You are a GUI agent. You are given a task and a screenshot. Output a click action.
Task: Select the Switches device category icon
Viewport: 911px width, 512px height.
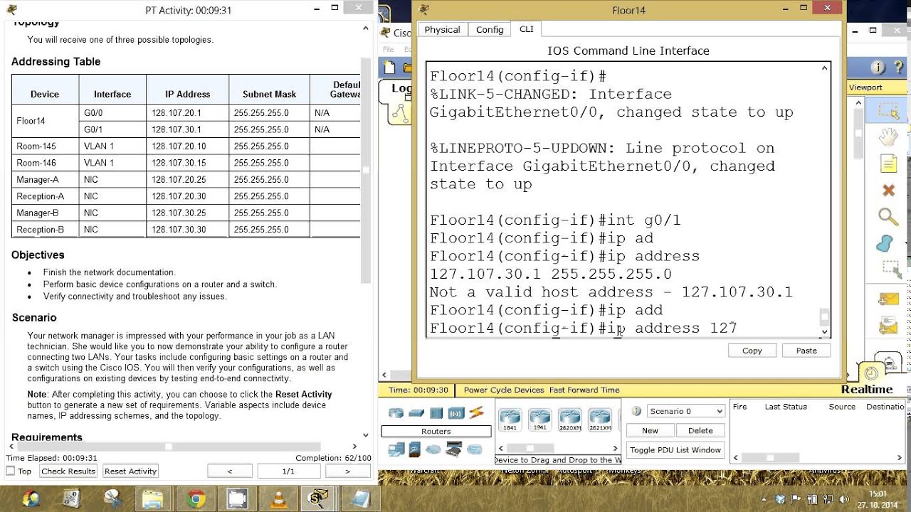(x=416, y=413)
